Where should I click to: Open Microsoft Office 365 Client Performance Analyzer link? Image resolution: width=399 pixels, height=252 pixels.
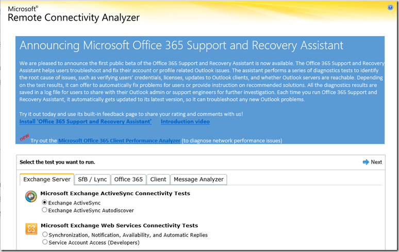(119, 140)
